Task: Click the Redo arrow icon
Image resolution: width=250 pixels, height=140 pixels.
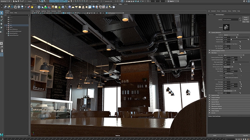Action: [23, 1]
